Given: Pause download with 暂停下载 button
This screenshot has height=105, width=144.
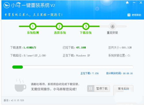Looking at the screenshot, I should click(x=98, y=88).
